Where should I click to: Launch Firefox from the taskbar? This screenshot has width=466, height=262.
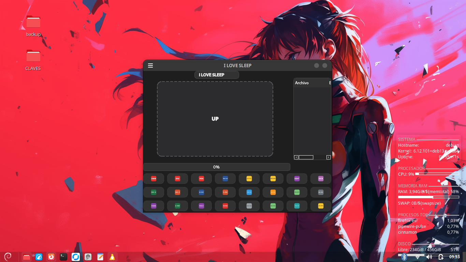[51, 257]
